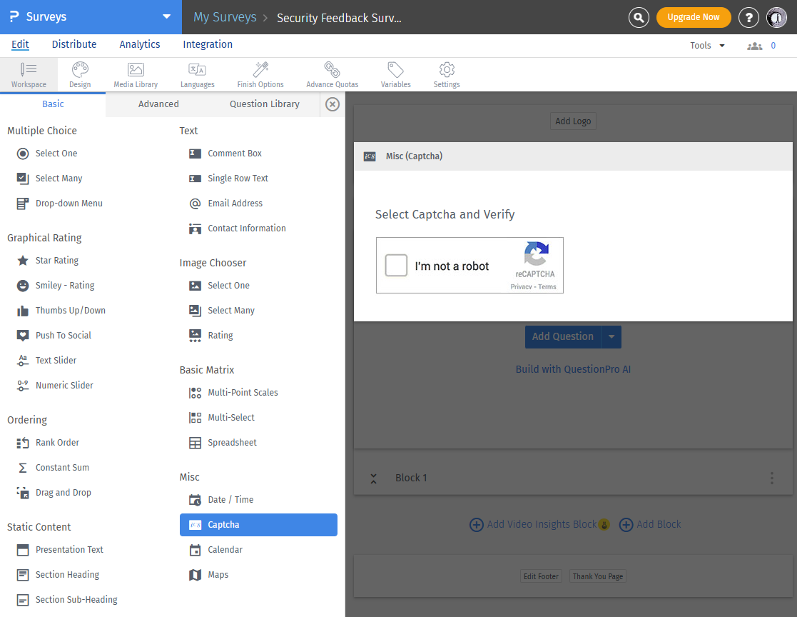Viewport: 797px width, 617px height.
Task: Open Variables tag icon
Action: click(395, 75)
